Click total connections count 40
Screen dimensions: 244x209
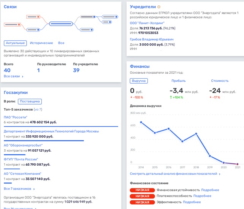tap(7, 70)
